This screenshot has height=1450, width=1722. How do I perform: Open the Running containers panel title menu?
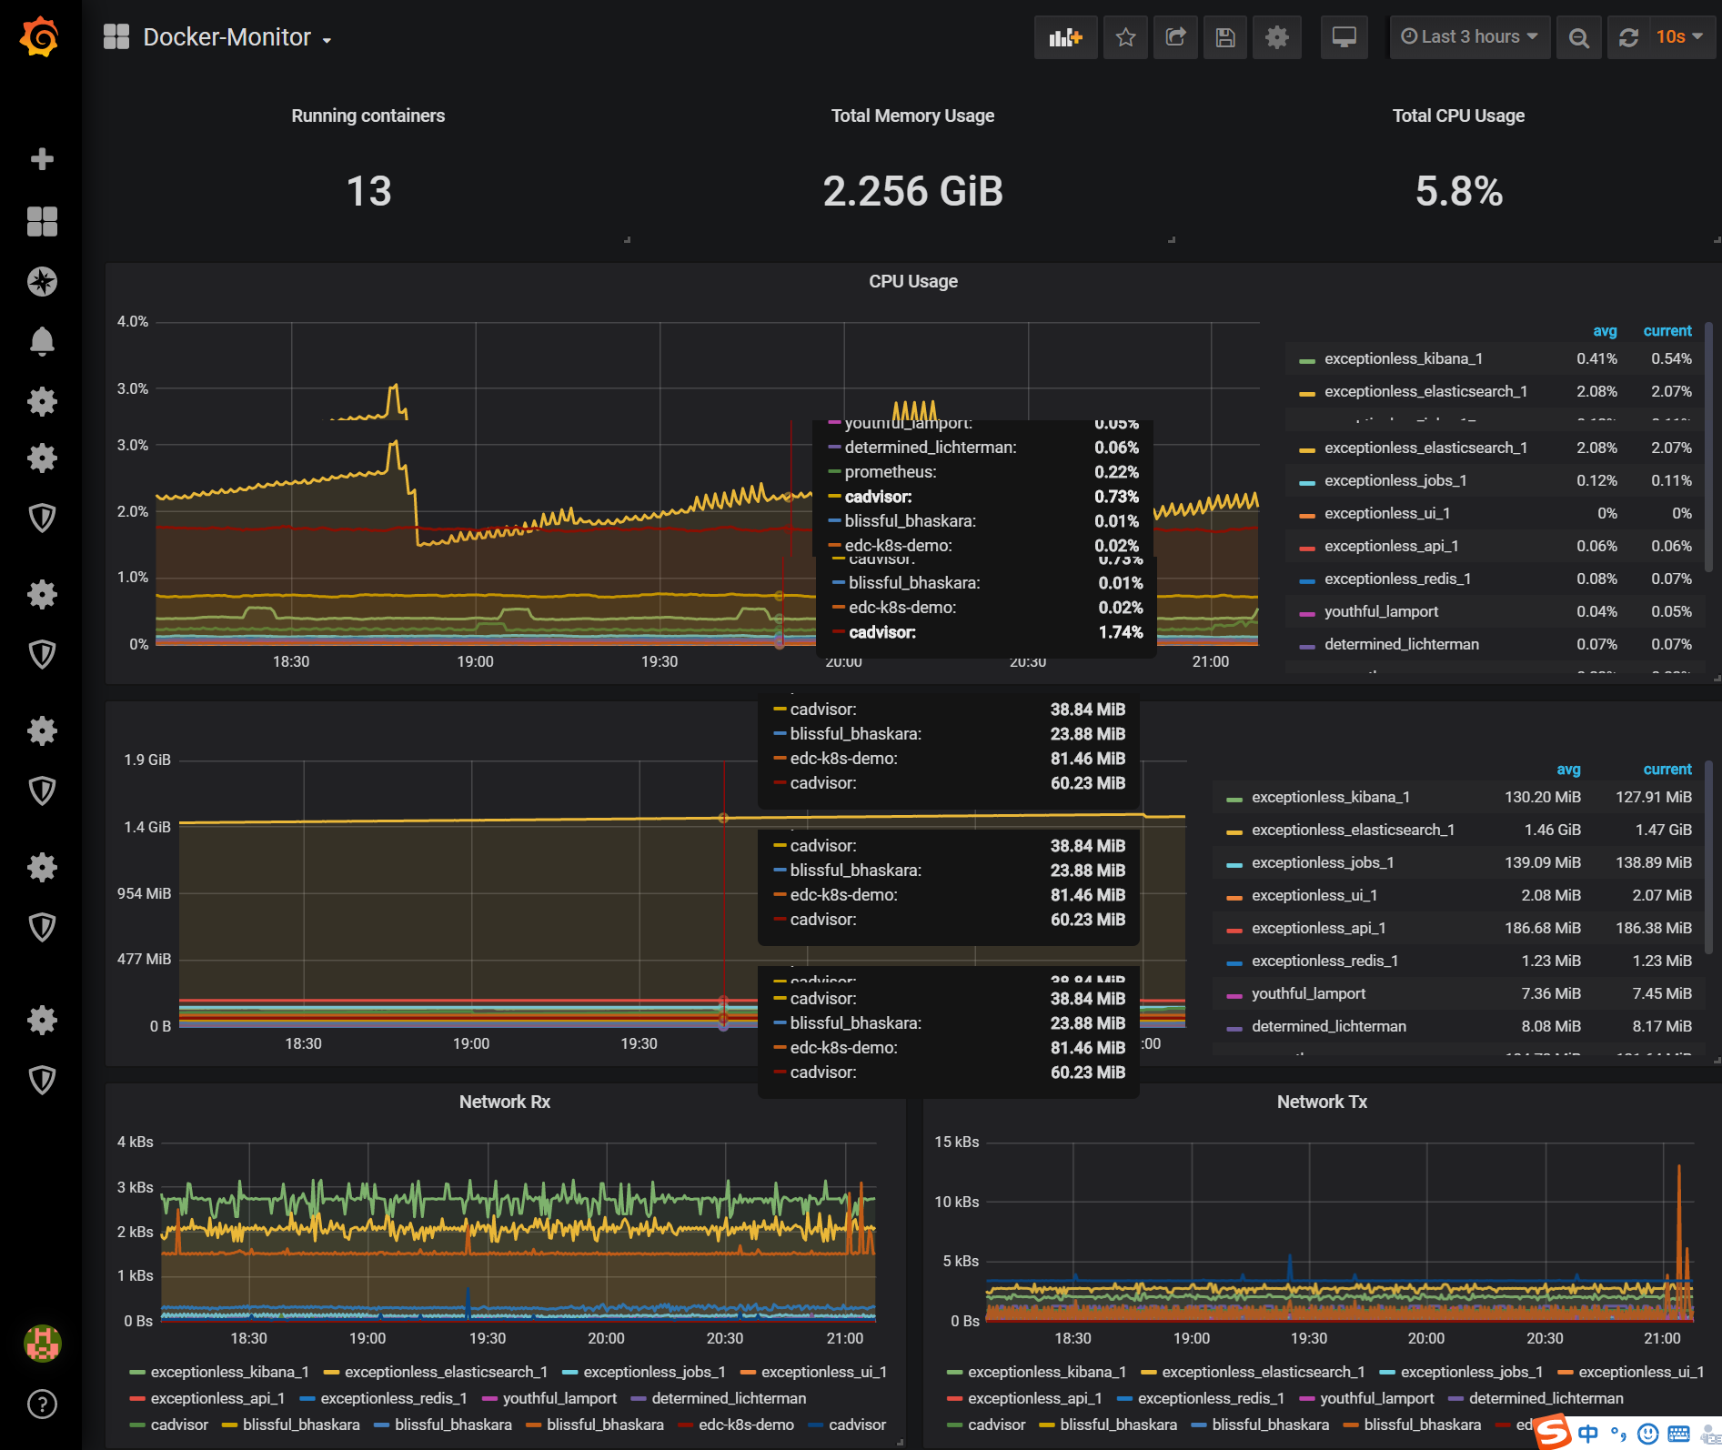tap(368, 116)
